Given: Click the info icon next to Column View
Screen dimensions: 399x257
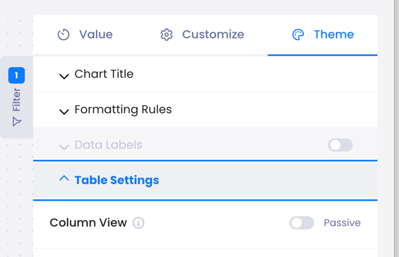Looking at the screenshot, I should [x=139, y=223].
